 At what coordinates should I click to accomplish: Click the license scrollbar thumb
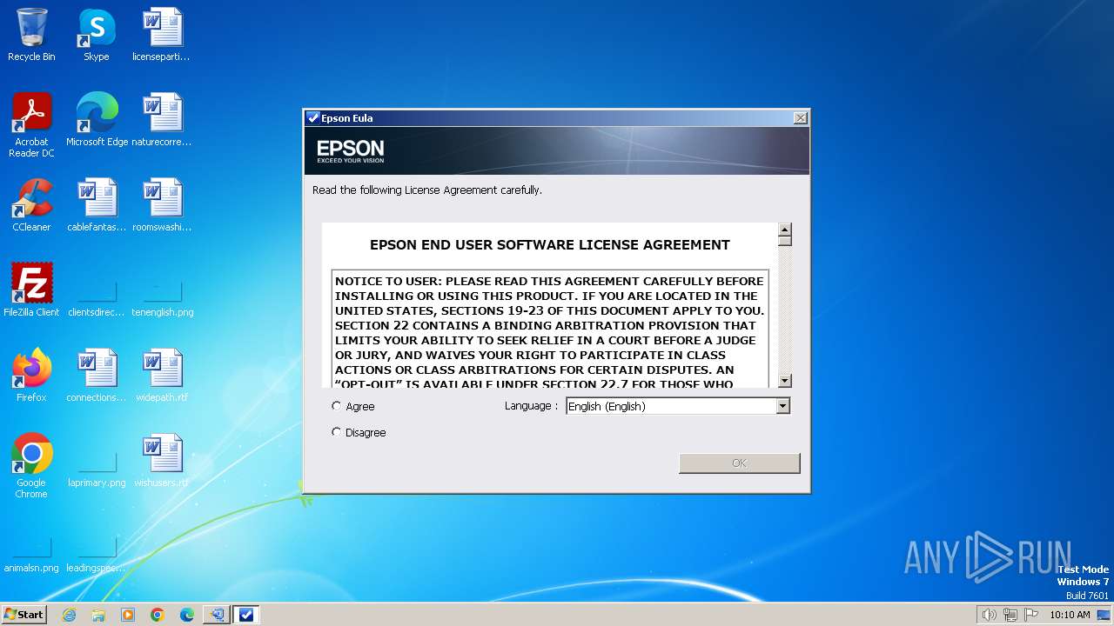pos(785,241)
